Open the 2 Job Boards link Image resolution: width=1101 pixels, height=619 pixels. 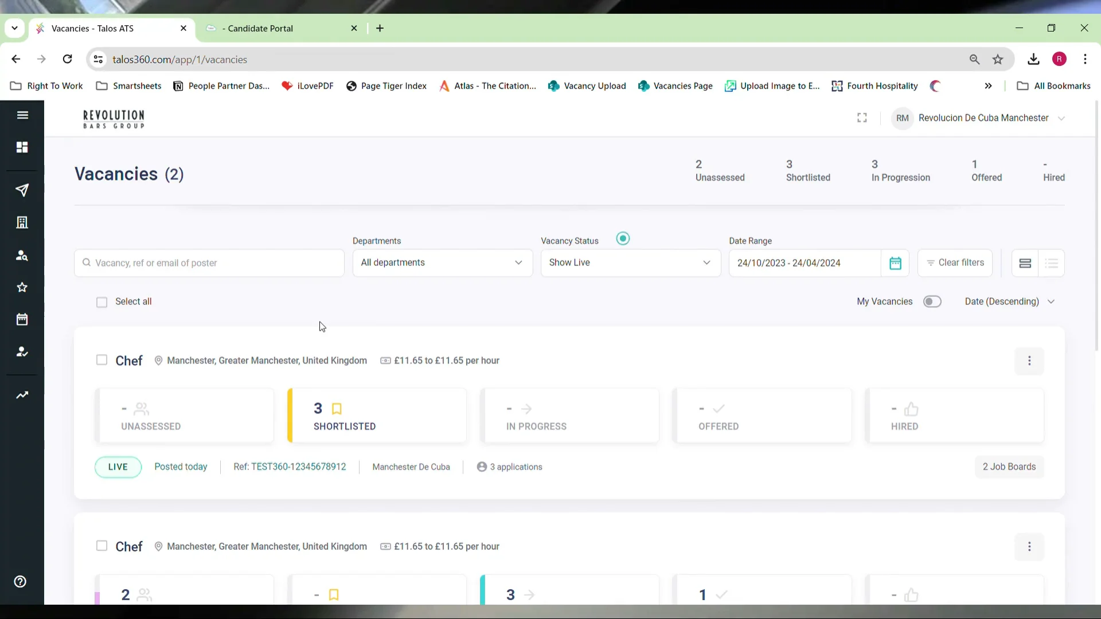[1009, 467]
